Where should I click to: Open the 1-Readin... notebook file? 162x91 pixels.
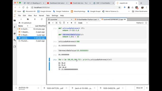coord(31,32)
